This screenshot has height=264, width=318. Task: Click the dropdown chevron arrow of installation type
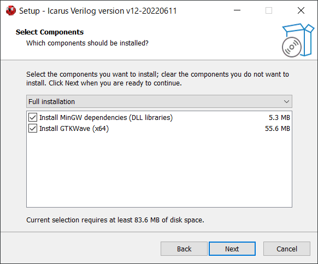pyautogui.click(x=286, y=101)
